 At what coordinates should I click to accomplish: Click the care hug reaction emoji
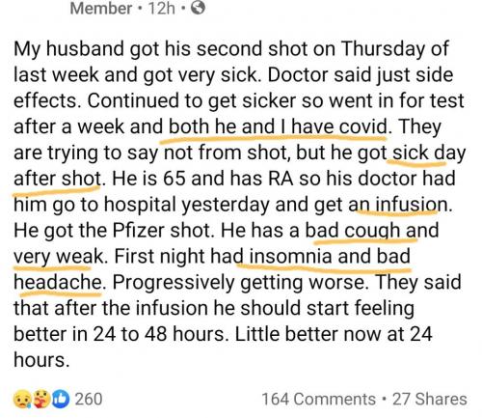[x=42, y=399]
